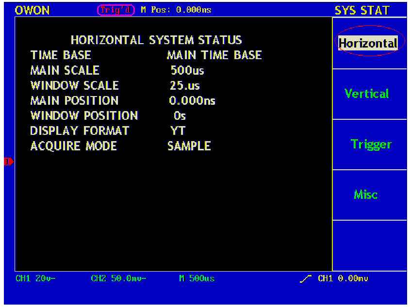This screenshot has width=410, height=307.
Task: Click the rising edge trigger icon
Action: coord(306,279)
